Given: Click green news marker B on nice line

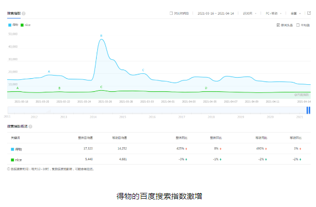Looking at the screenshot, I should pyautogui.click(x=59, y=88).
